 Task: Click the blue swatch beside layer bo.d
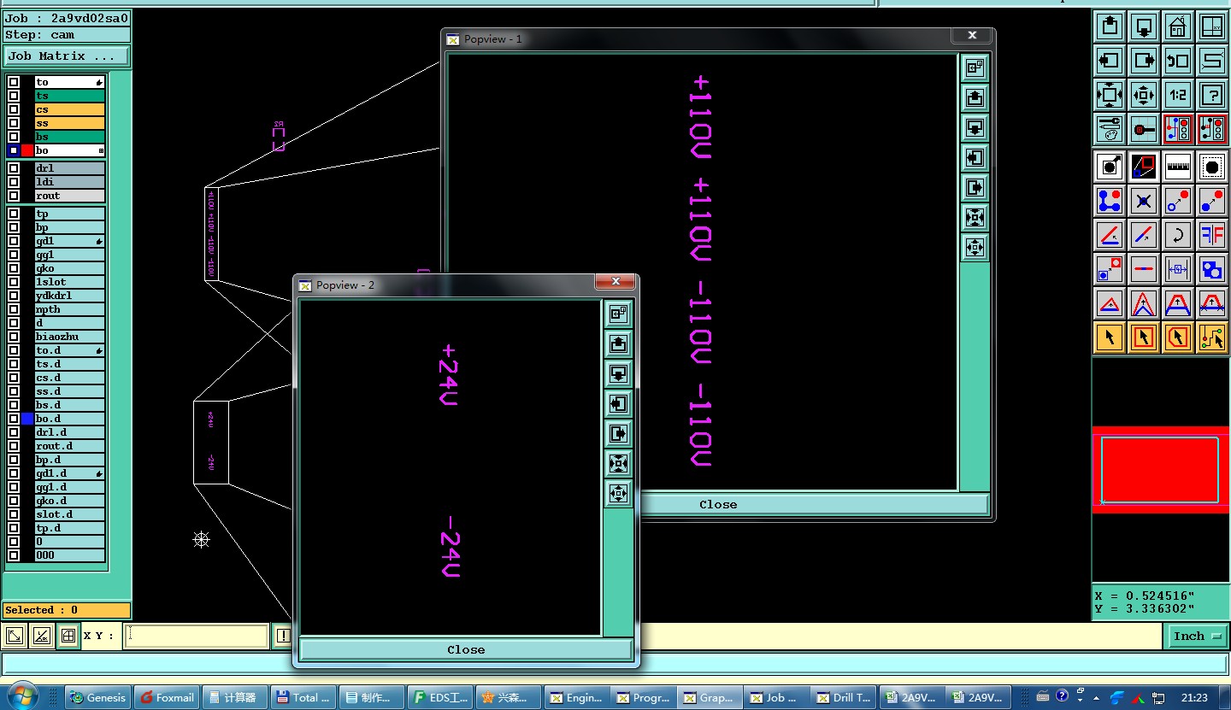[x=27, y=419]
